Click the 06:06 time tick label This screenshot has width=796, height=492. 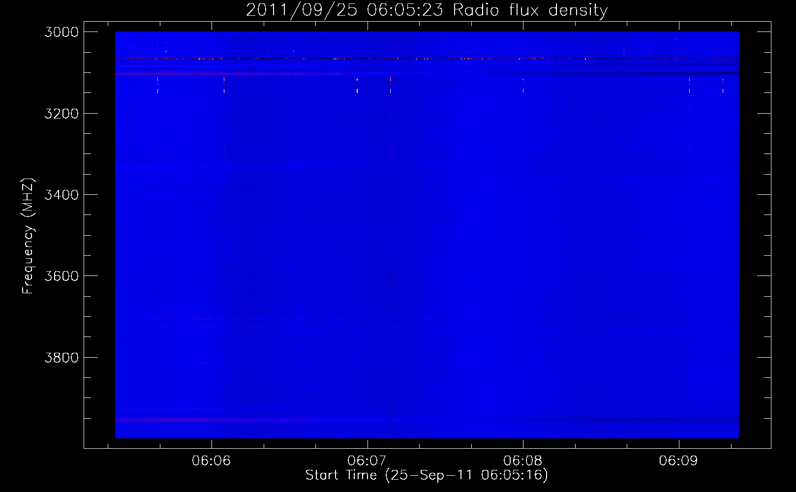pos(212,461)
